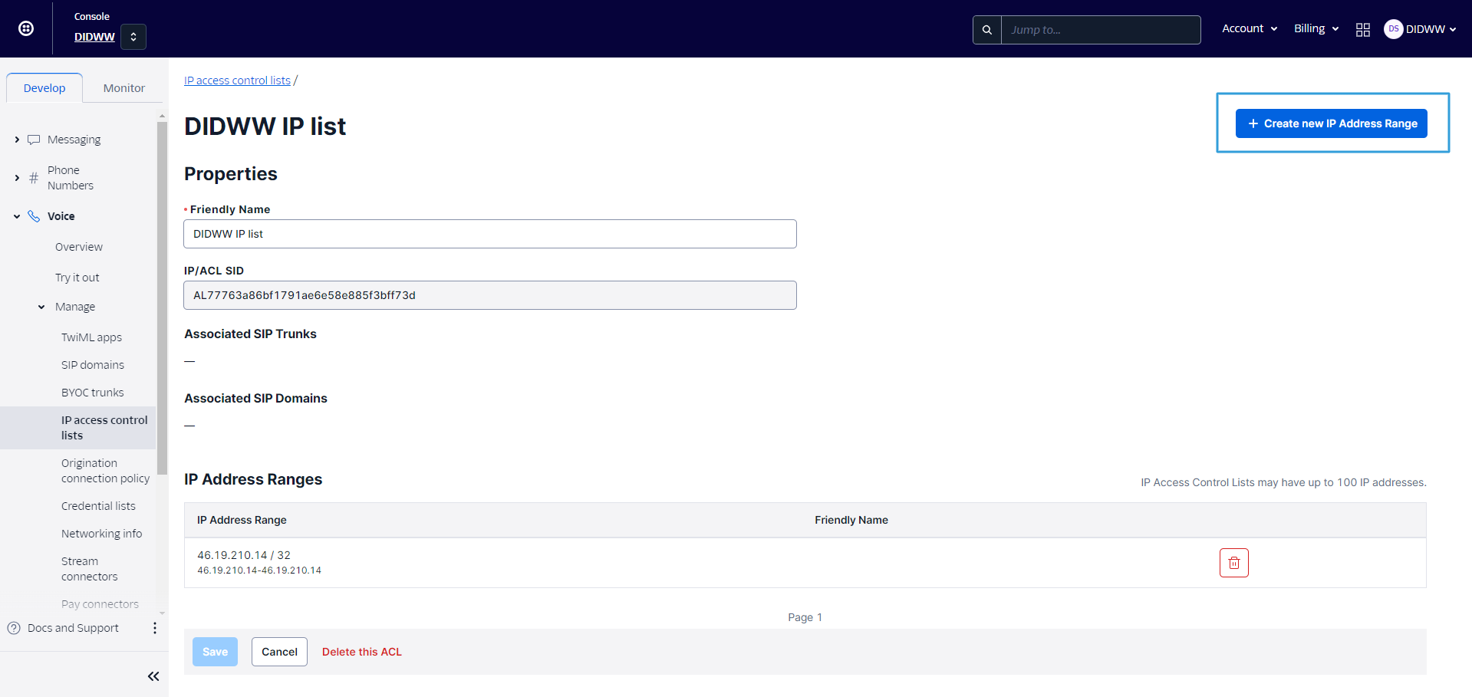Collapse the Voice section chevron
Viewport: 1472px width, 697px height.
(x=17, y=216)
